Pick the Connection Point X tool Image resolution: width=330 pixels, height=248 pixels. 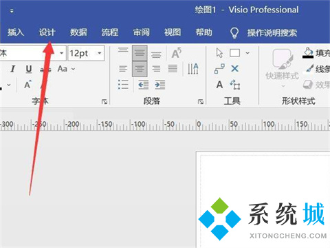point(235,68)
